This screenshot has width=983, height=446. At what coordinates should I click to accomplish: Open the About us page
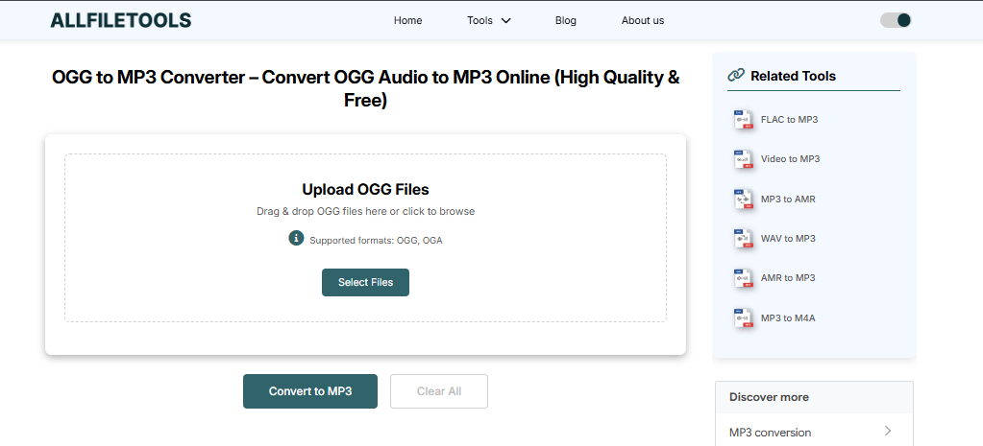click(642, 20)
